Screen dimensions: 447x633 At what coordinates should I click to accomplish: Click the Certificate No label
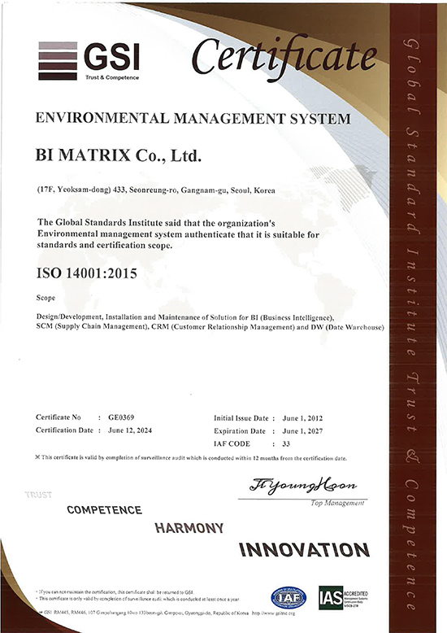point(59,417)
